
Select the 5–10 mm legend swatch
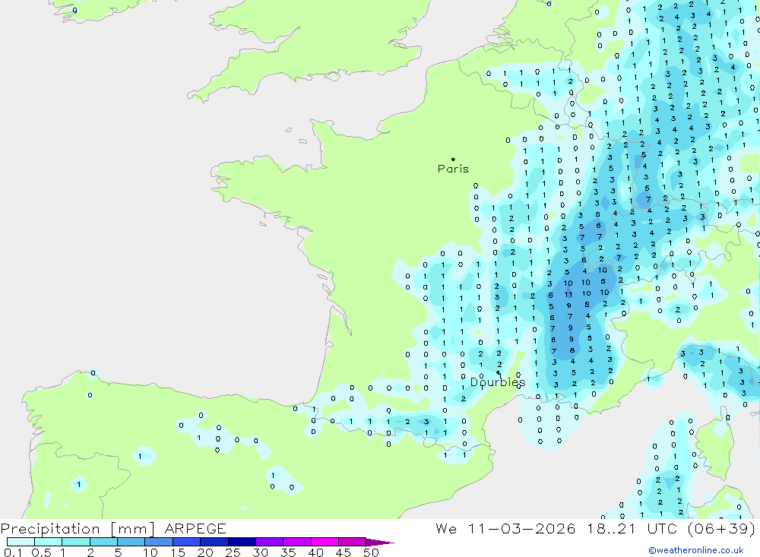click(131, 542)
